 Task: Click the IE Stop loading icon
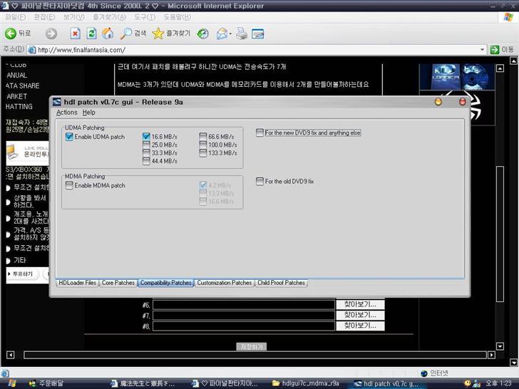click(x=76, y=33)
